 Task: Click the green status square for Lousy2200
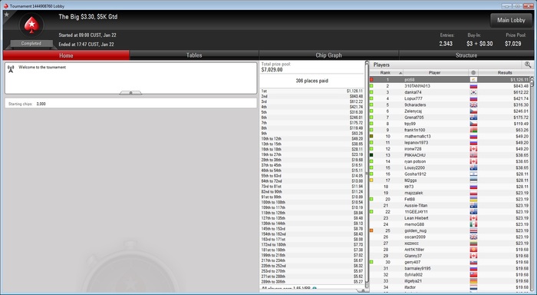(371, 167)
